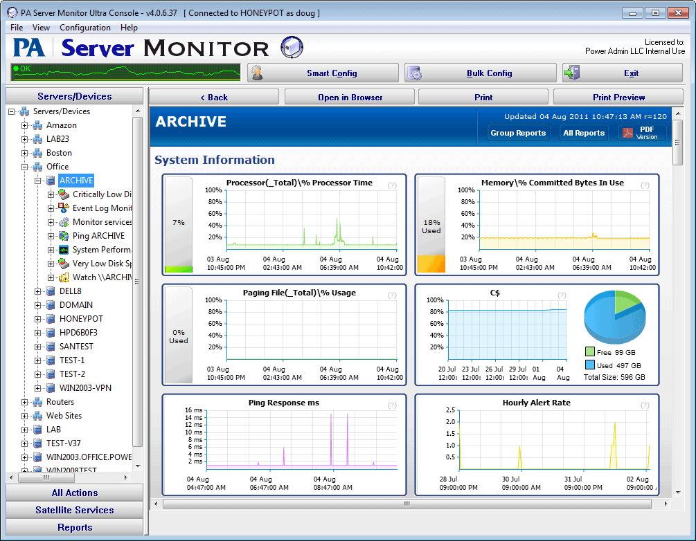Collapse the Office group node
The height and width of the screenshot is (541, 696).
coord(25,167)
